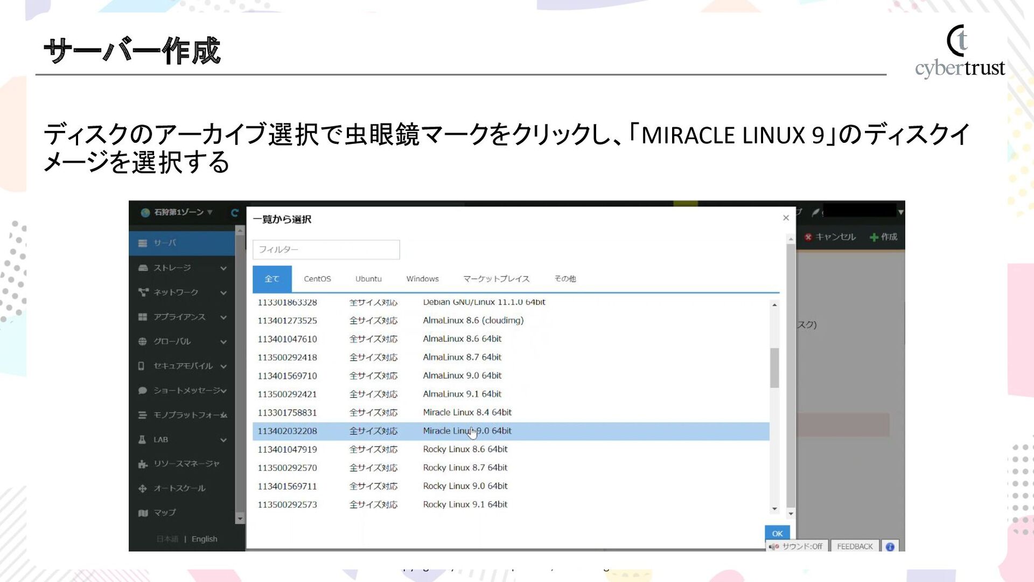Click the オートスケール icon

(143, 488)
